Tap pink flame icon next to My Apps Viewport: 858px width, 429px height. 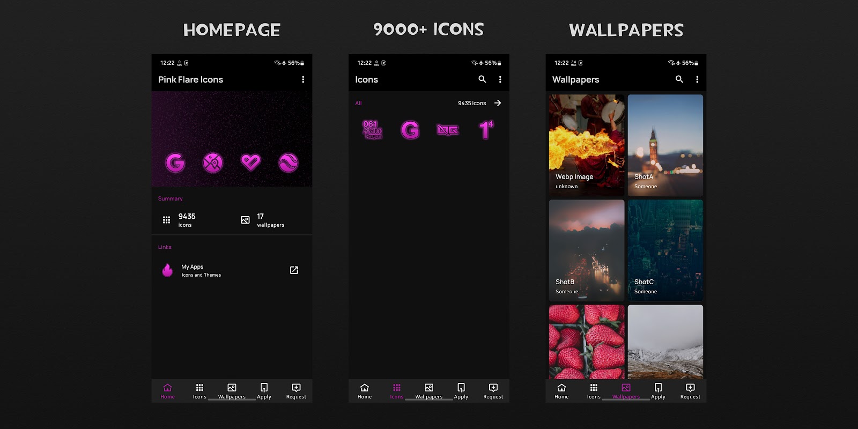(x=167, y=270)
